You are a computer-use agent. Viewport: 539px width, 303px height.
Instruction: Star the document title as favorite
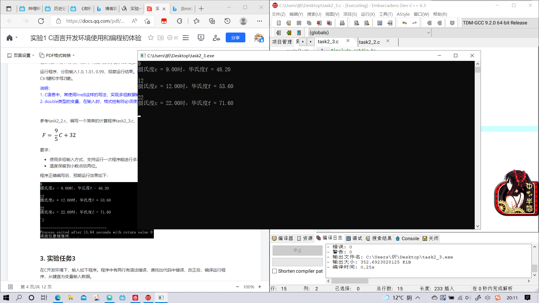[x=151, y=38]
